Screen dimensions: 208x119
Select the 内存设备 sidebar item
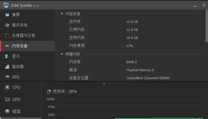pyautogui.click(x=27, y=46)
